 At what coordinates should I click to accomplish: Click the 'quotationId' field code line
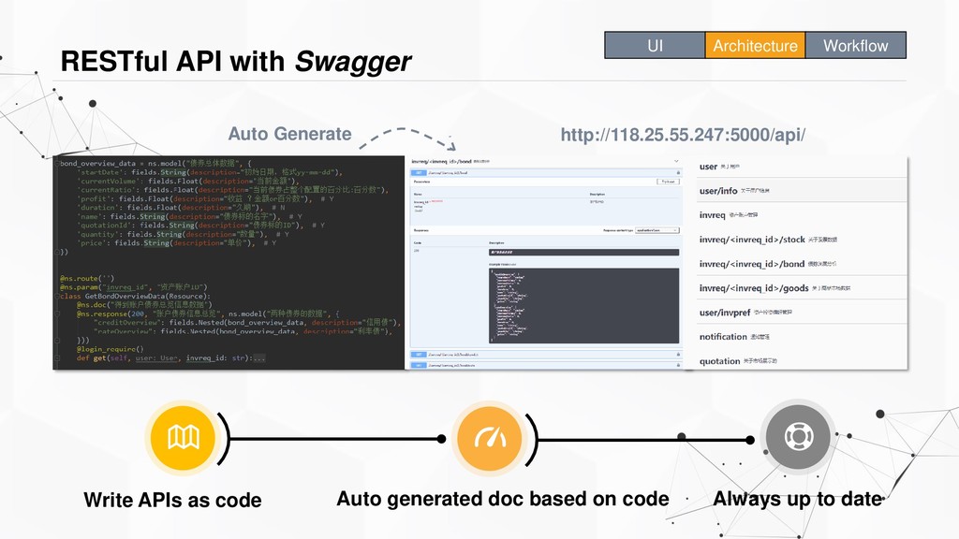click(x=200, y=226)
